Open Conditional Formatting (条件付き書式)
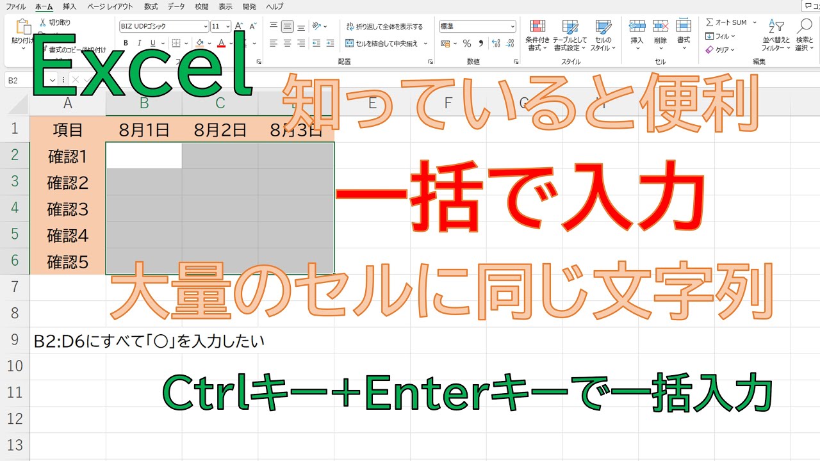The image size is (820, 461). (x=537, y=35)
